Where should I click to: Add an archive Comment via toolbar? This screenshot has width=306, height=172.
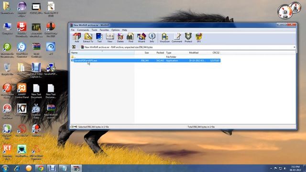(x=177, y=38)
